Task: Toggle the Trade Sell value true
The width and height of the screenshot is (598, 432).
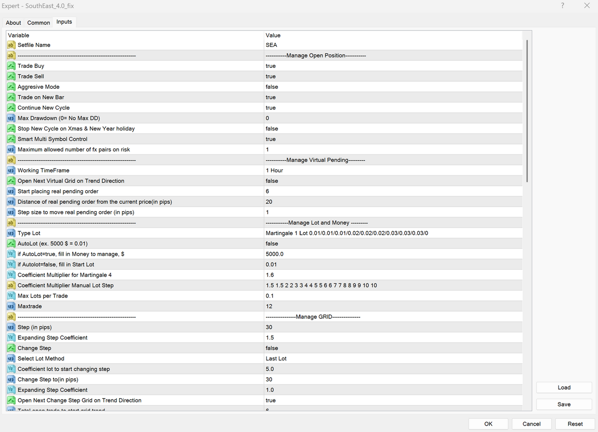Action: (271, 76)
